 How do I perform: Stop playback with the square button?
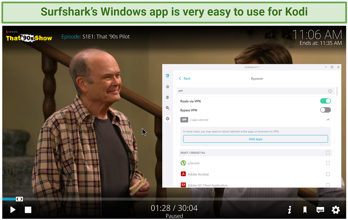click(x=28, y=210)
